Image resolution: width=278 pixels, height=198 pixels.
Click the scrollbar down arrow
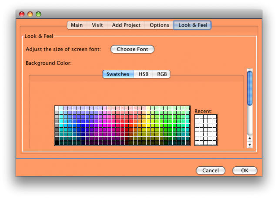pyautogui.click(x=250, y=144)
